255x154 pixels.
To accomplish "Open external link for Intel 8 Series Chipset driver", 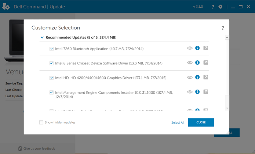I will [205, 63].
